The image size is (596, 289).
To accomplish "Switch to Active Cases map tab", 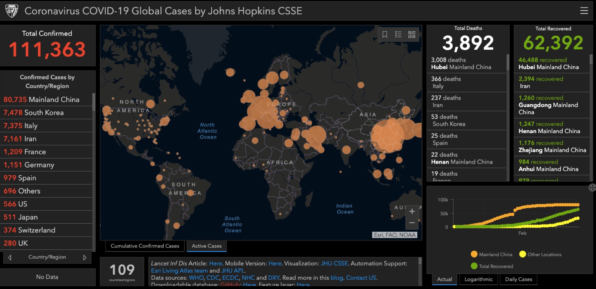I will click(x=207, y=246).
